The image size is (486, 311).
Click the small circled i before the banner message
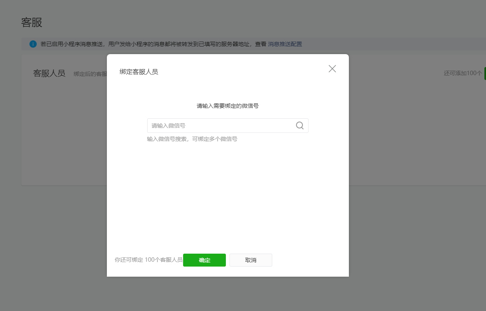pos(33,44)
